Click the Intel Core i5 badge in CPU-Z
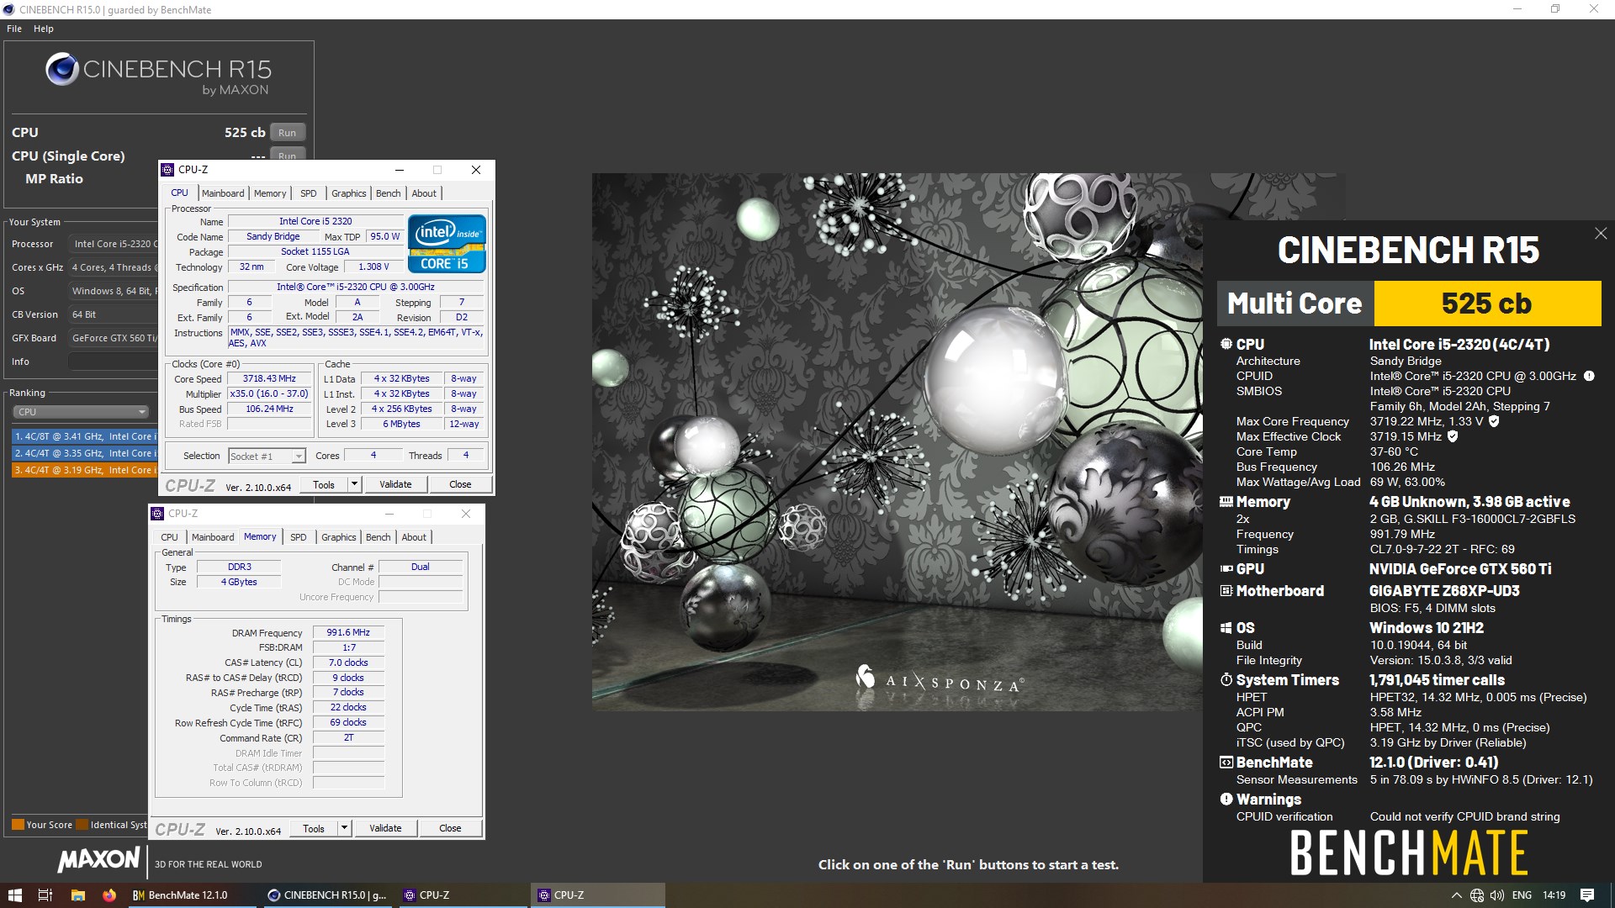 click(x=447, y=244)
